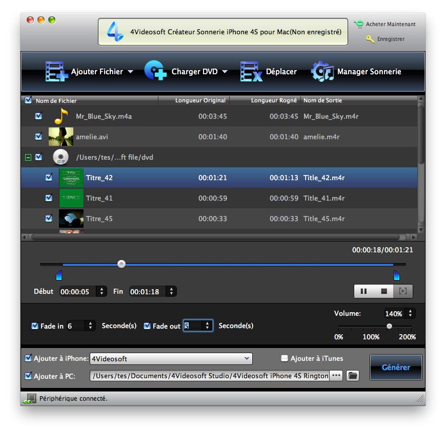446x434 pixels.
Task: Click the Enregistrer key icon
Action: (370, 39)
